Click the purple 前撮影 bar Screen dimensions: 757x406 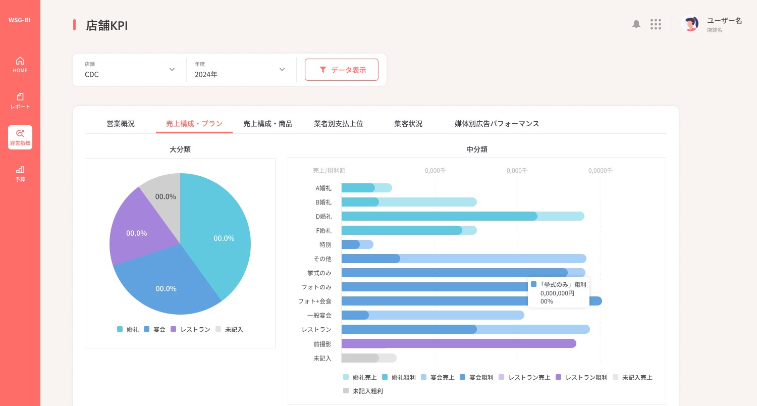coord(459,343)
